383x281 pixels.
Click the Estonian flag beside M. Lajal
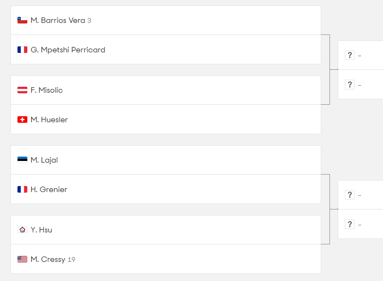point(22,160)
